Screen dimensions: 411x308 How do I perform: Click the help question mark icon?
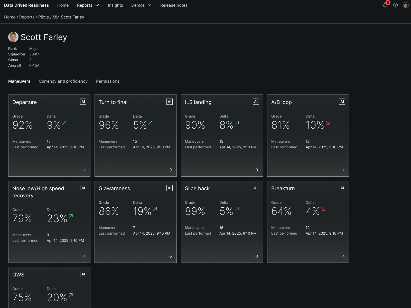point(396,5)
